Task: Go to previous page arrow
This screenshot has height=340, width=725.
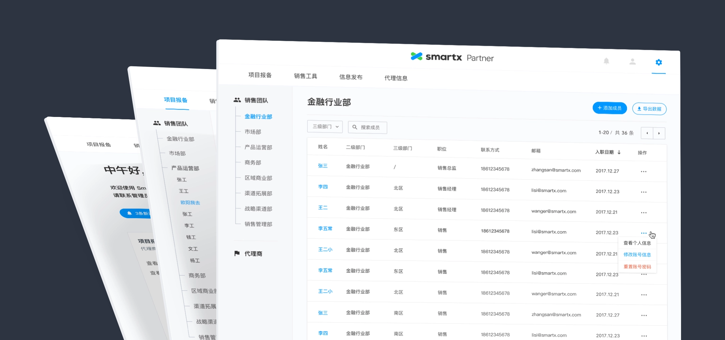Action: point(647,133)
